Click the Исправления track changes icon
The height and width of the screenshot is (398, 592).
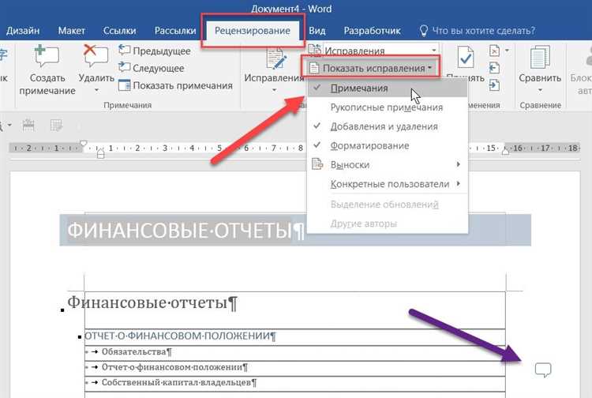coord(274,59)
